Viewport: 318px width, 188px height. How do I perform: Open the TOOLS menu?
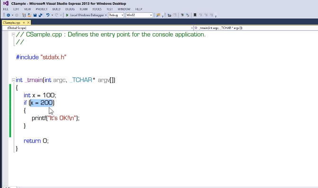[x=97, y=9]
